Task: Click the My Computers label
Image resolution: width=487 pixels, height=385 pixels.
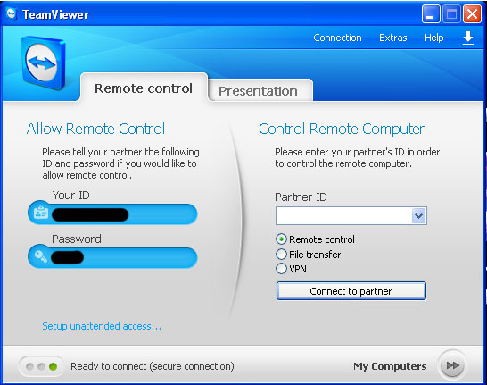Action: [390, 366]
